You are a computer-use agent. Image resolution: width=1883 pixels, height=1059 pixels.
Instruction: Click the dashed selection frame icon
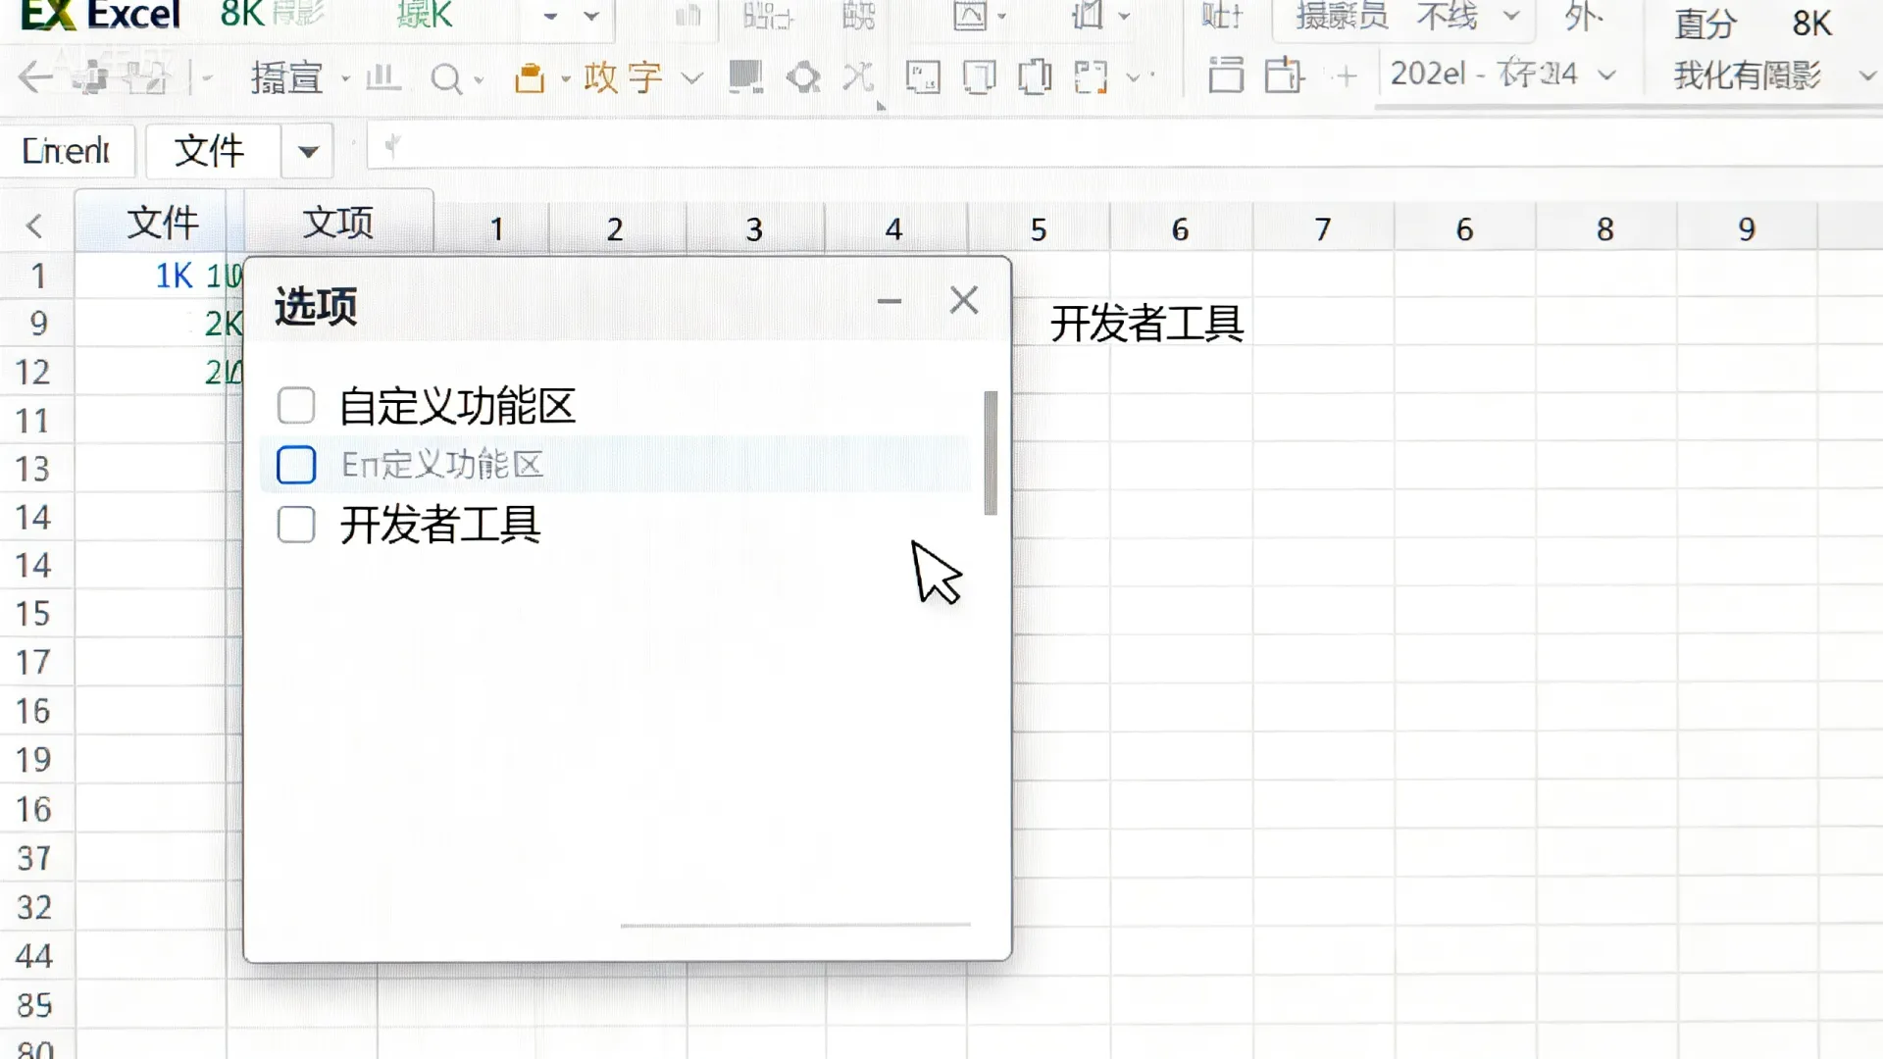click(x=1091, y=76)
